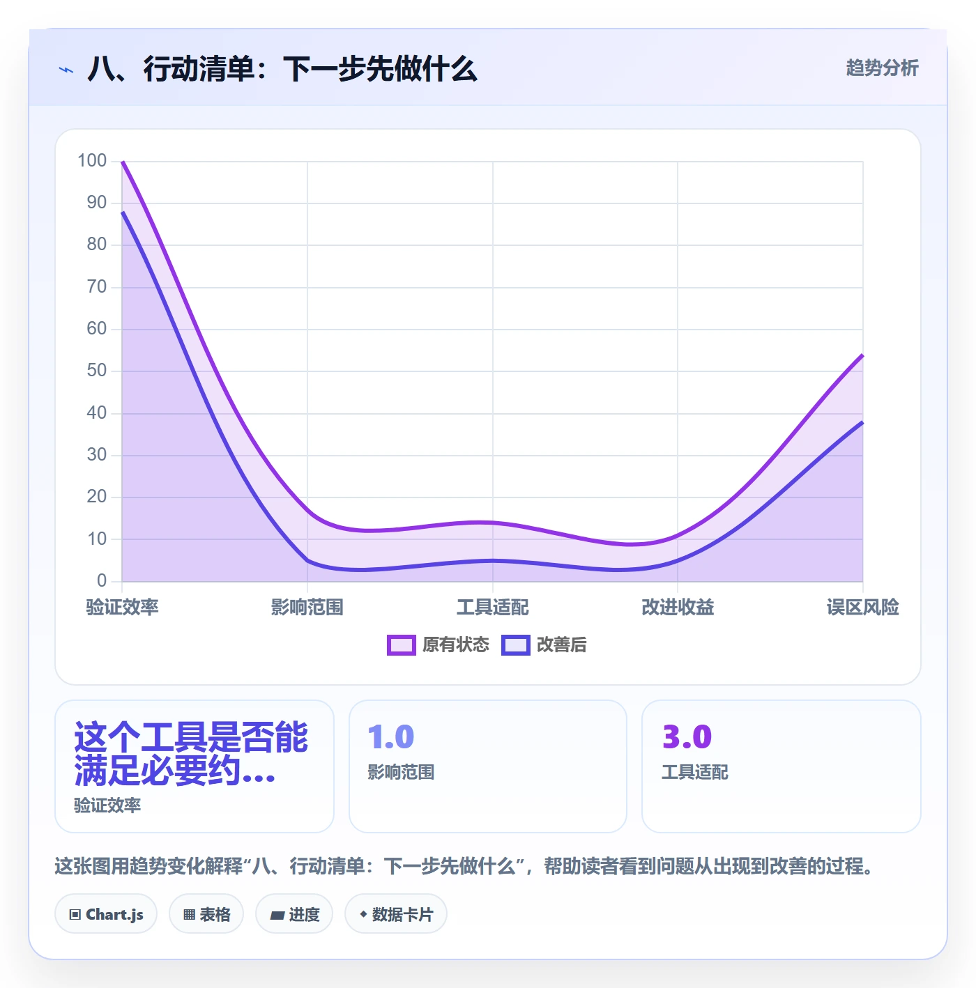Click the lightning bolt icon in header

pyautogui.click(x=66, y=70)
